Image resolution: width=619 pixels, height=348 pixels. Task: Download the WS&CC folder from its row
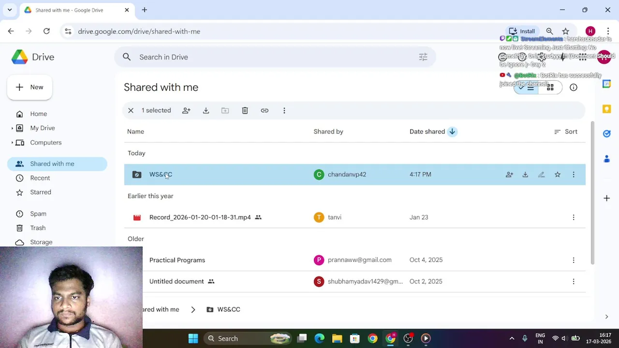click(x=525, y=174)
